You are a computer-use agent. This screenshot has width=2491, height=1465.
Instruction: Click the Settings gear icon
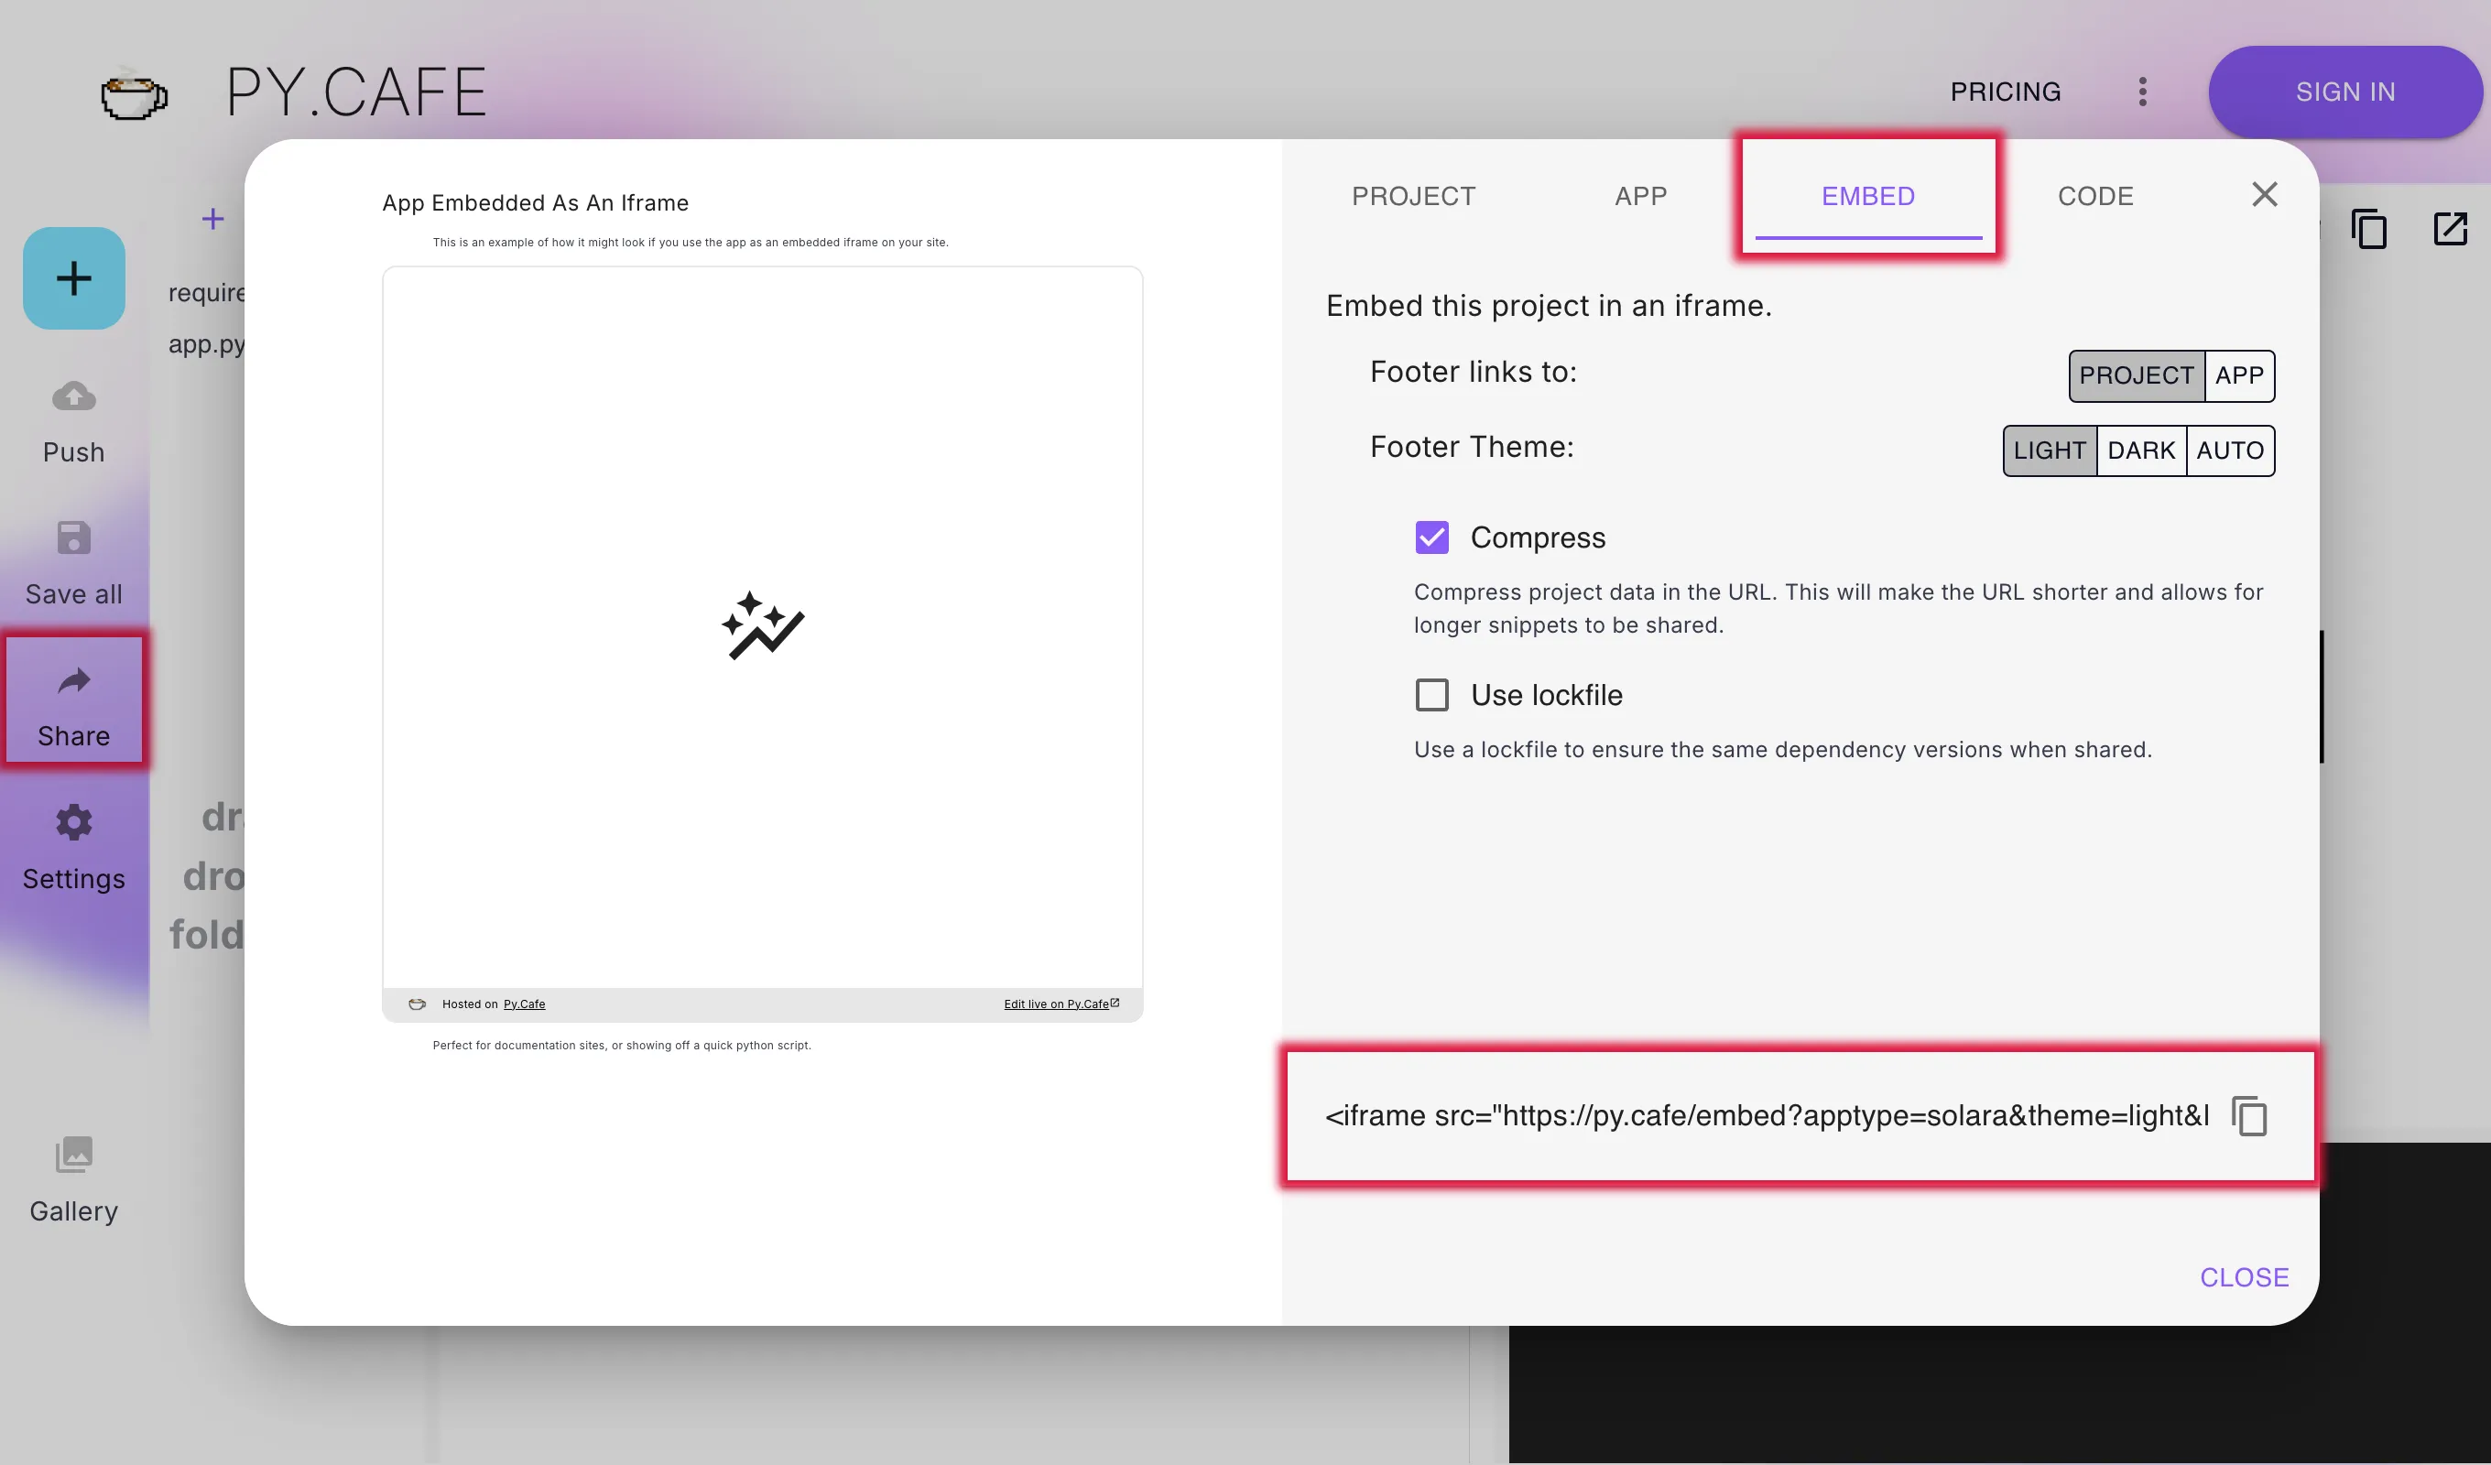point(73,823)
